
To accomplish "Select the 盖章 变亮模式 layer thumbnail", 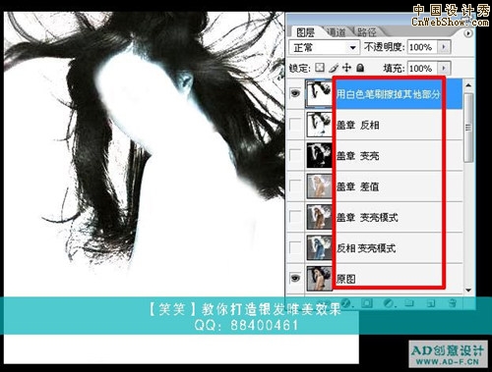I will pyautogui.click(x=319, y=217).
